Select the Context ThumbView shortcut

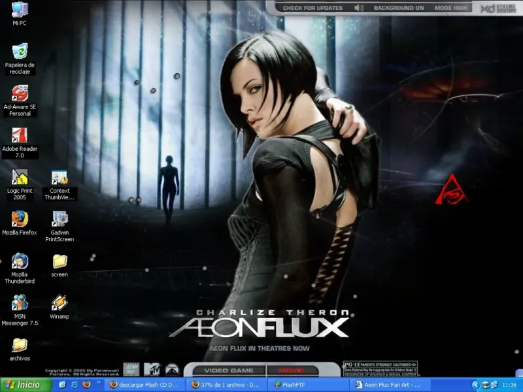click(x=59, y=185)
